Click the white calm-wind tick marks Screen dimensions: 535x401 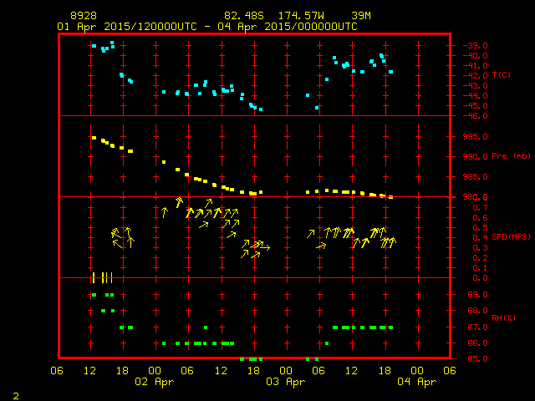click(x=102, y=277)
